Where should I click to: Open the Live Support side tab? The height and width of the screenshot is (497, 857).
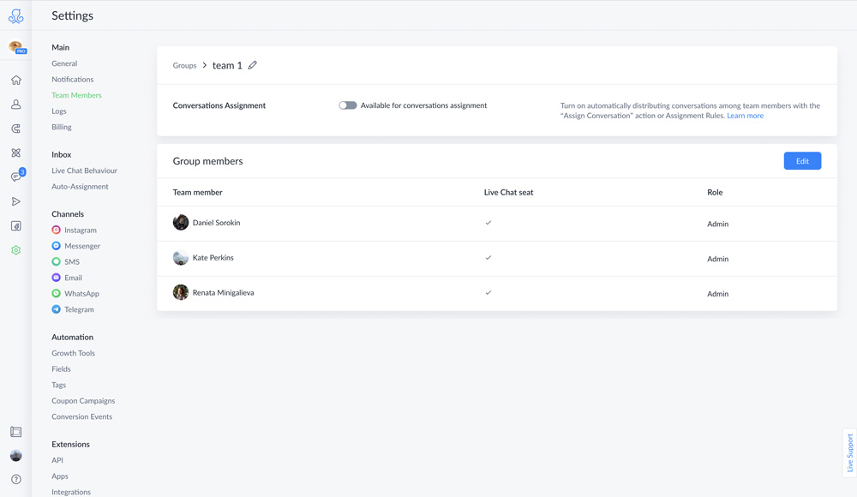tap(849, 452)
